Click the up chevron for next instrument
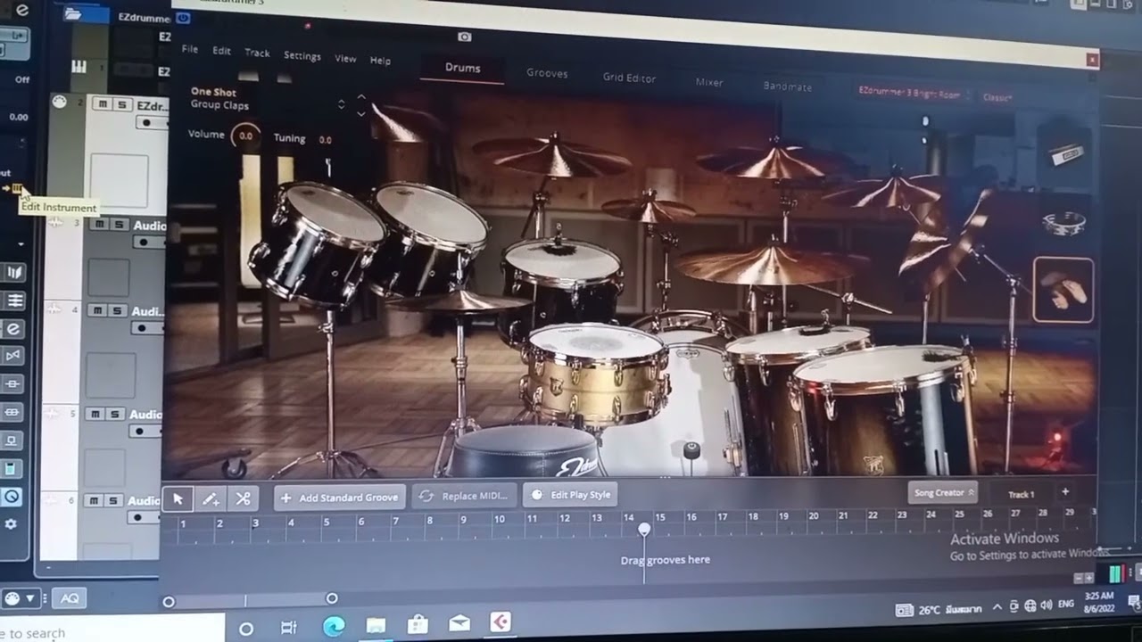The image size is (1142, 642). tap(361, 97)
